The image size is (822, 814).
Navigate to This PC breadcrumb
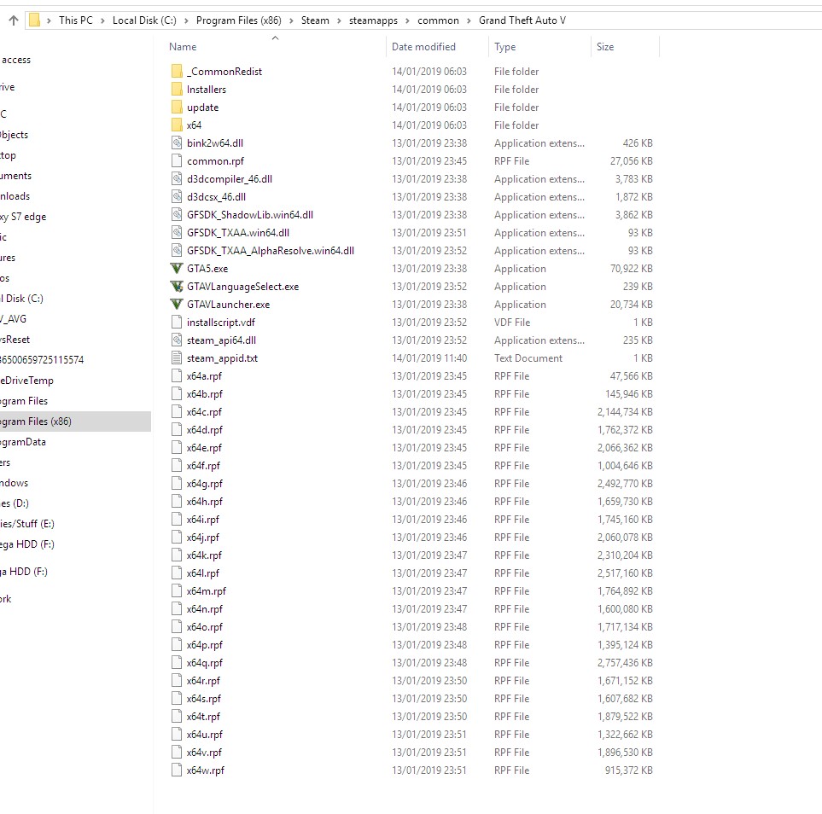click(75, 20)
